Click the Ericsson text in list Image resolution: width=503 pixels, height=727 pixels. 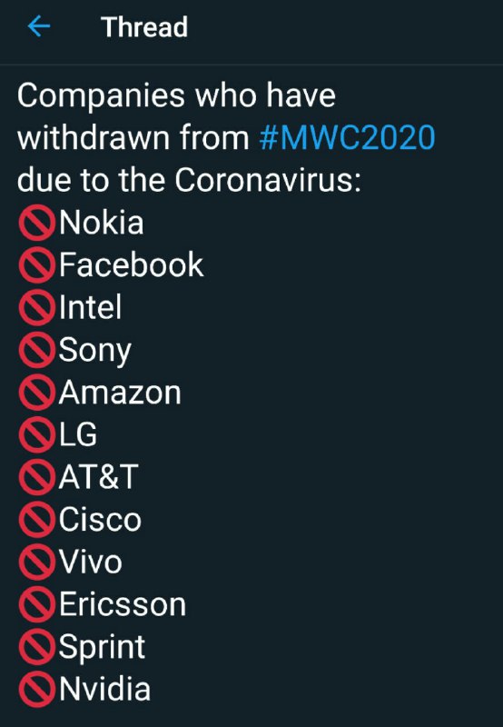coord(123,605)
